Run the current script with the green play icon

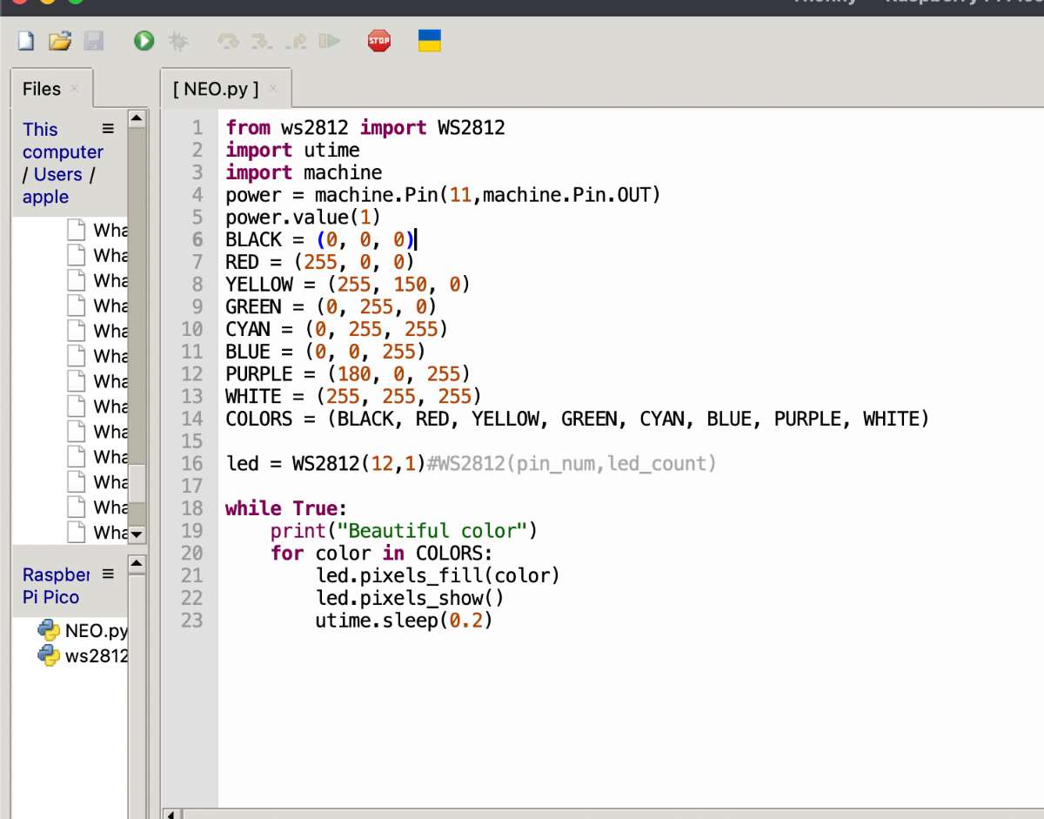coord(144,40)
